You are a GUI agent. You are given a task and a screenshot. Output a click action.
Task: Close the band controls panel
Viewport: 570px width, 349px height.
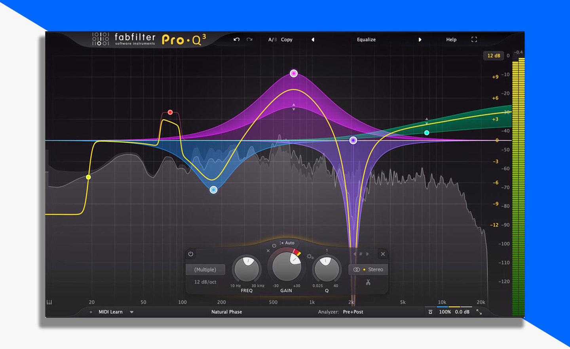(383, 254)
